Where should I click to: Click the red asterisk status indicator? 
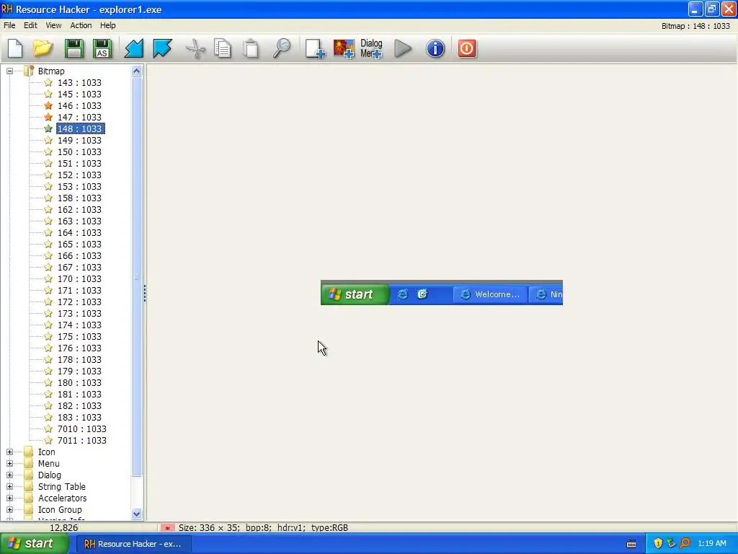167,528
